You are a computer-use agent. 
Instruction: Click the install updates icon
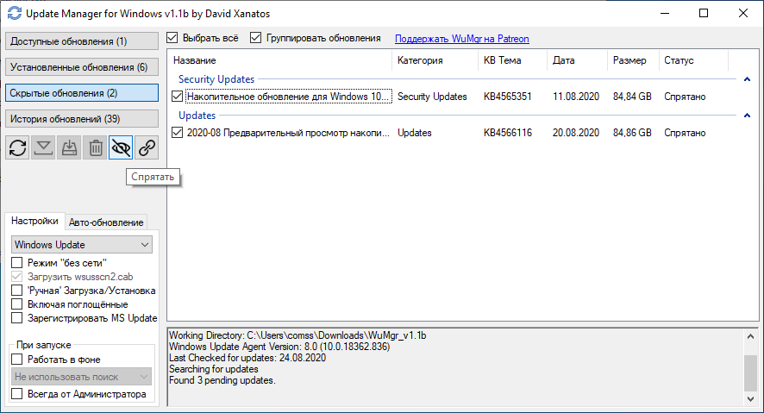(x=69, y=147)
